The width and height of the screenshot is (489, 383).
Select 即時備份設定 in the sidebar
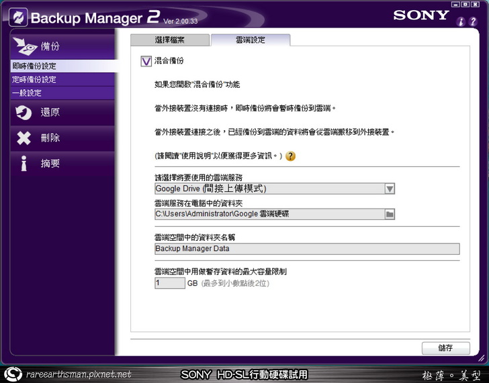tap(34, 66)
